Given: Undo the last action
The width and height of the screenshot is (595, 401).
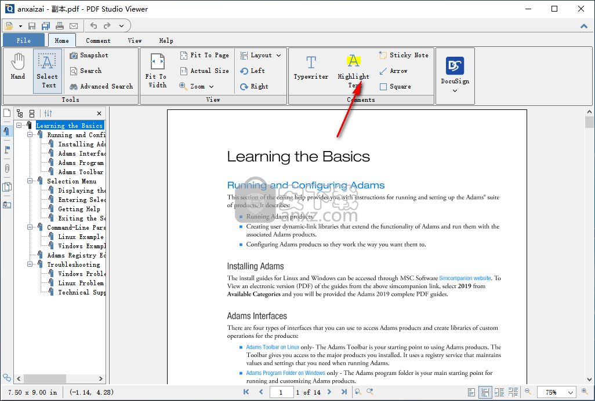Looking at the screenshot, I should click(x=93, y=25).
